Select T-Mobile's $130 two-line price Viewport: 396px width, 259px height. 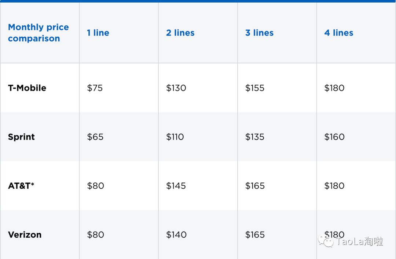pyautogui.click(x=176, y=88)
